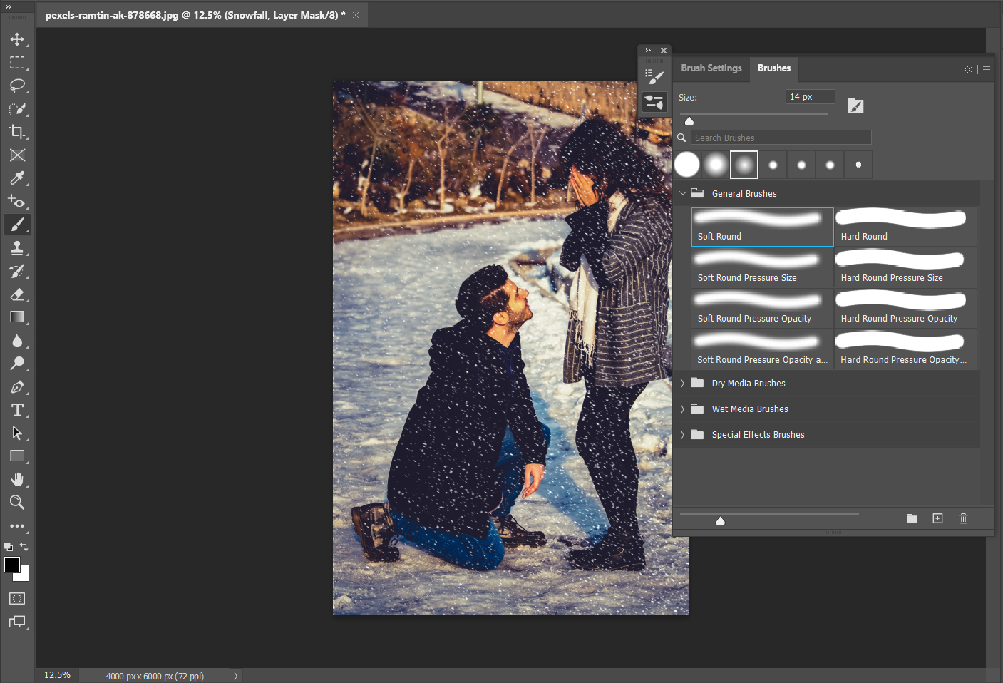Viewport: 1003px width, 683px height.
Task: Select the Horizontal Type tool
Action: (17, 410)
